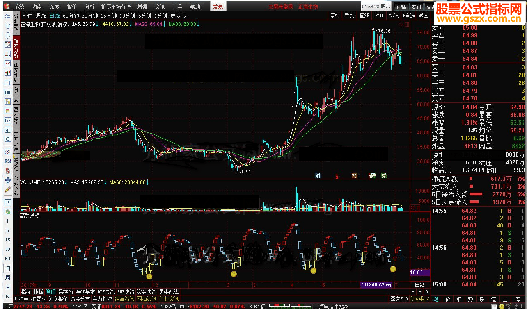Image resolution: width=527 pixels, height=309 pixels.
Task: Open the 系统 menu
Action: click(x=19, y=7)
